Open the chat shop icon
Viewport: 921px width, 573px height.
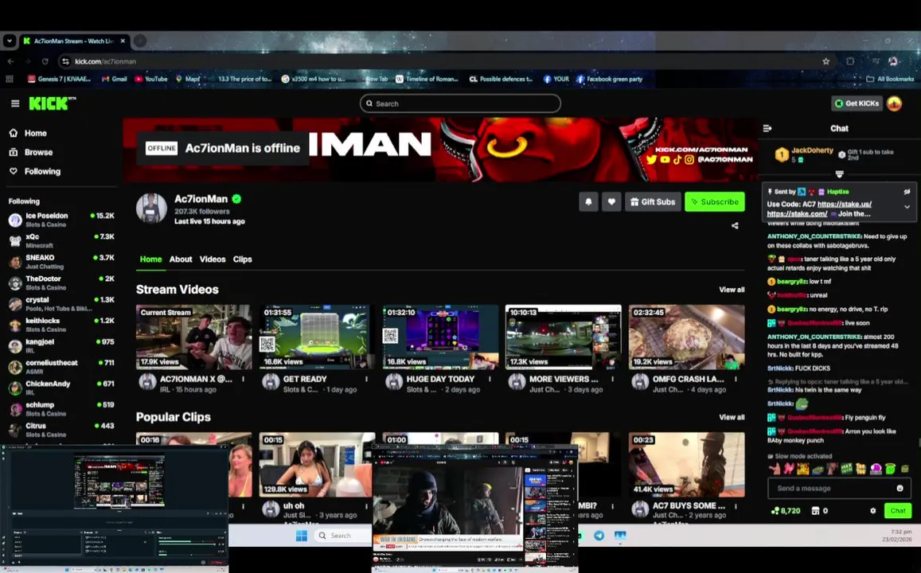815,511
